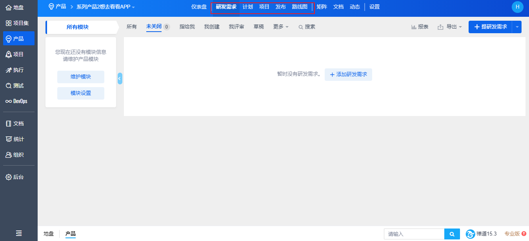Click 模块设置 button
Viewport: 529px width, 241px height.
(81, 93)
